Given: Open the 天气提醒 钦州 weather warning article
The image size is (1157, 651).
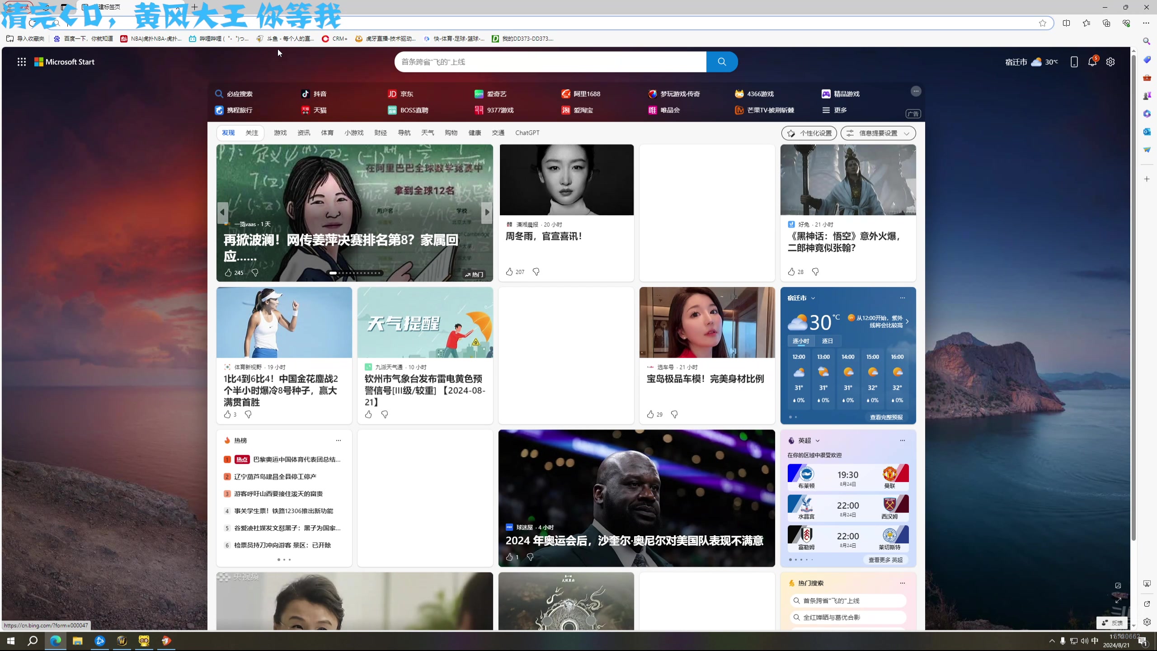Looking at the screenshot, I should (x=425, y=355).
